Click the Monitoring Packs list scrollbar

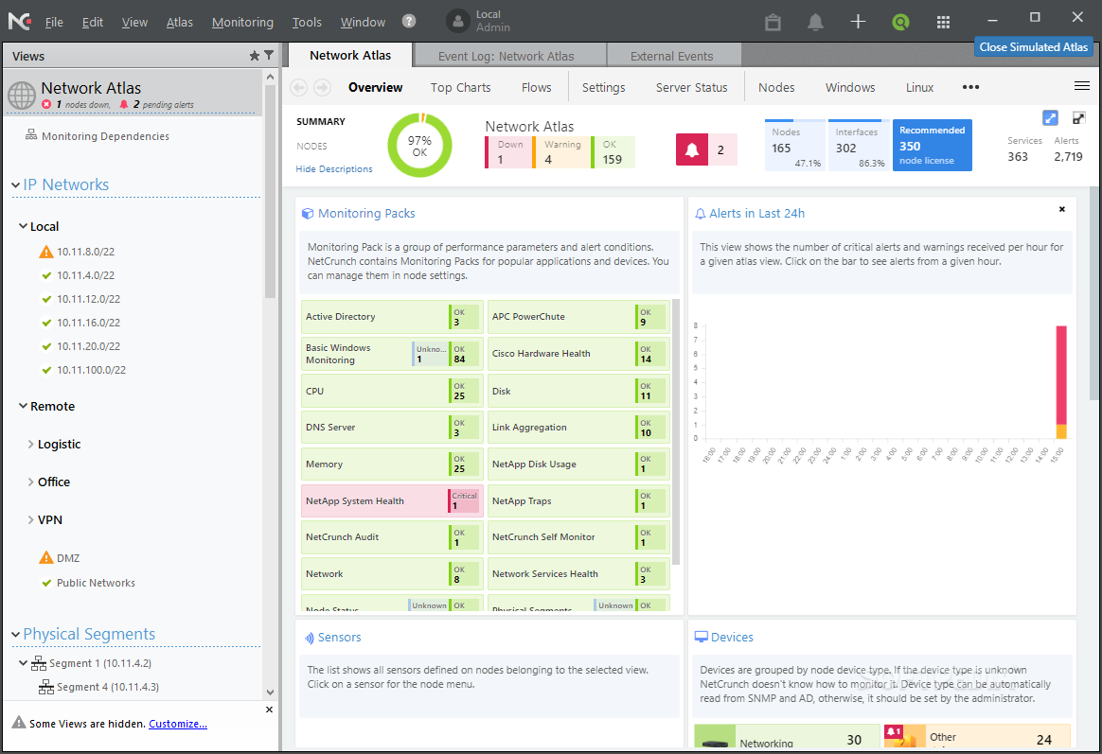[x=675, y=431]
